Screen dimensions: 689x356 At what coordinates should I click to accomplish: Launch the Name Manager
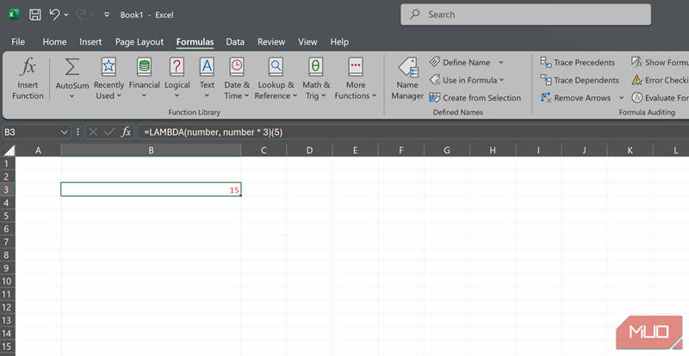click(x=407, y=76)
